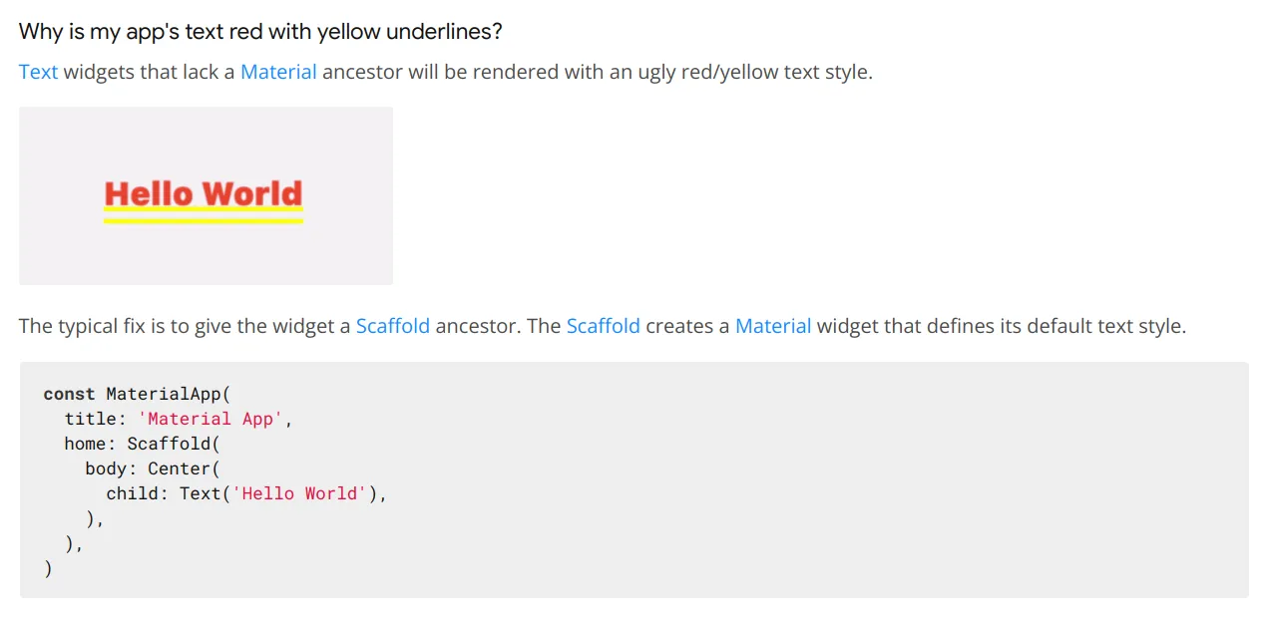
Task: Click the red Hello World sample image
Action: [x=204, y=193]
